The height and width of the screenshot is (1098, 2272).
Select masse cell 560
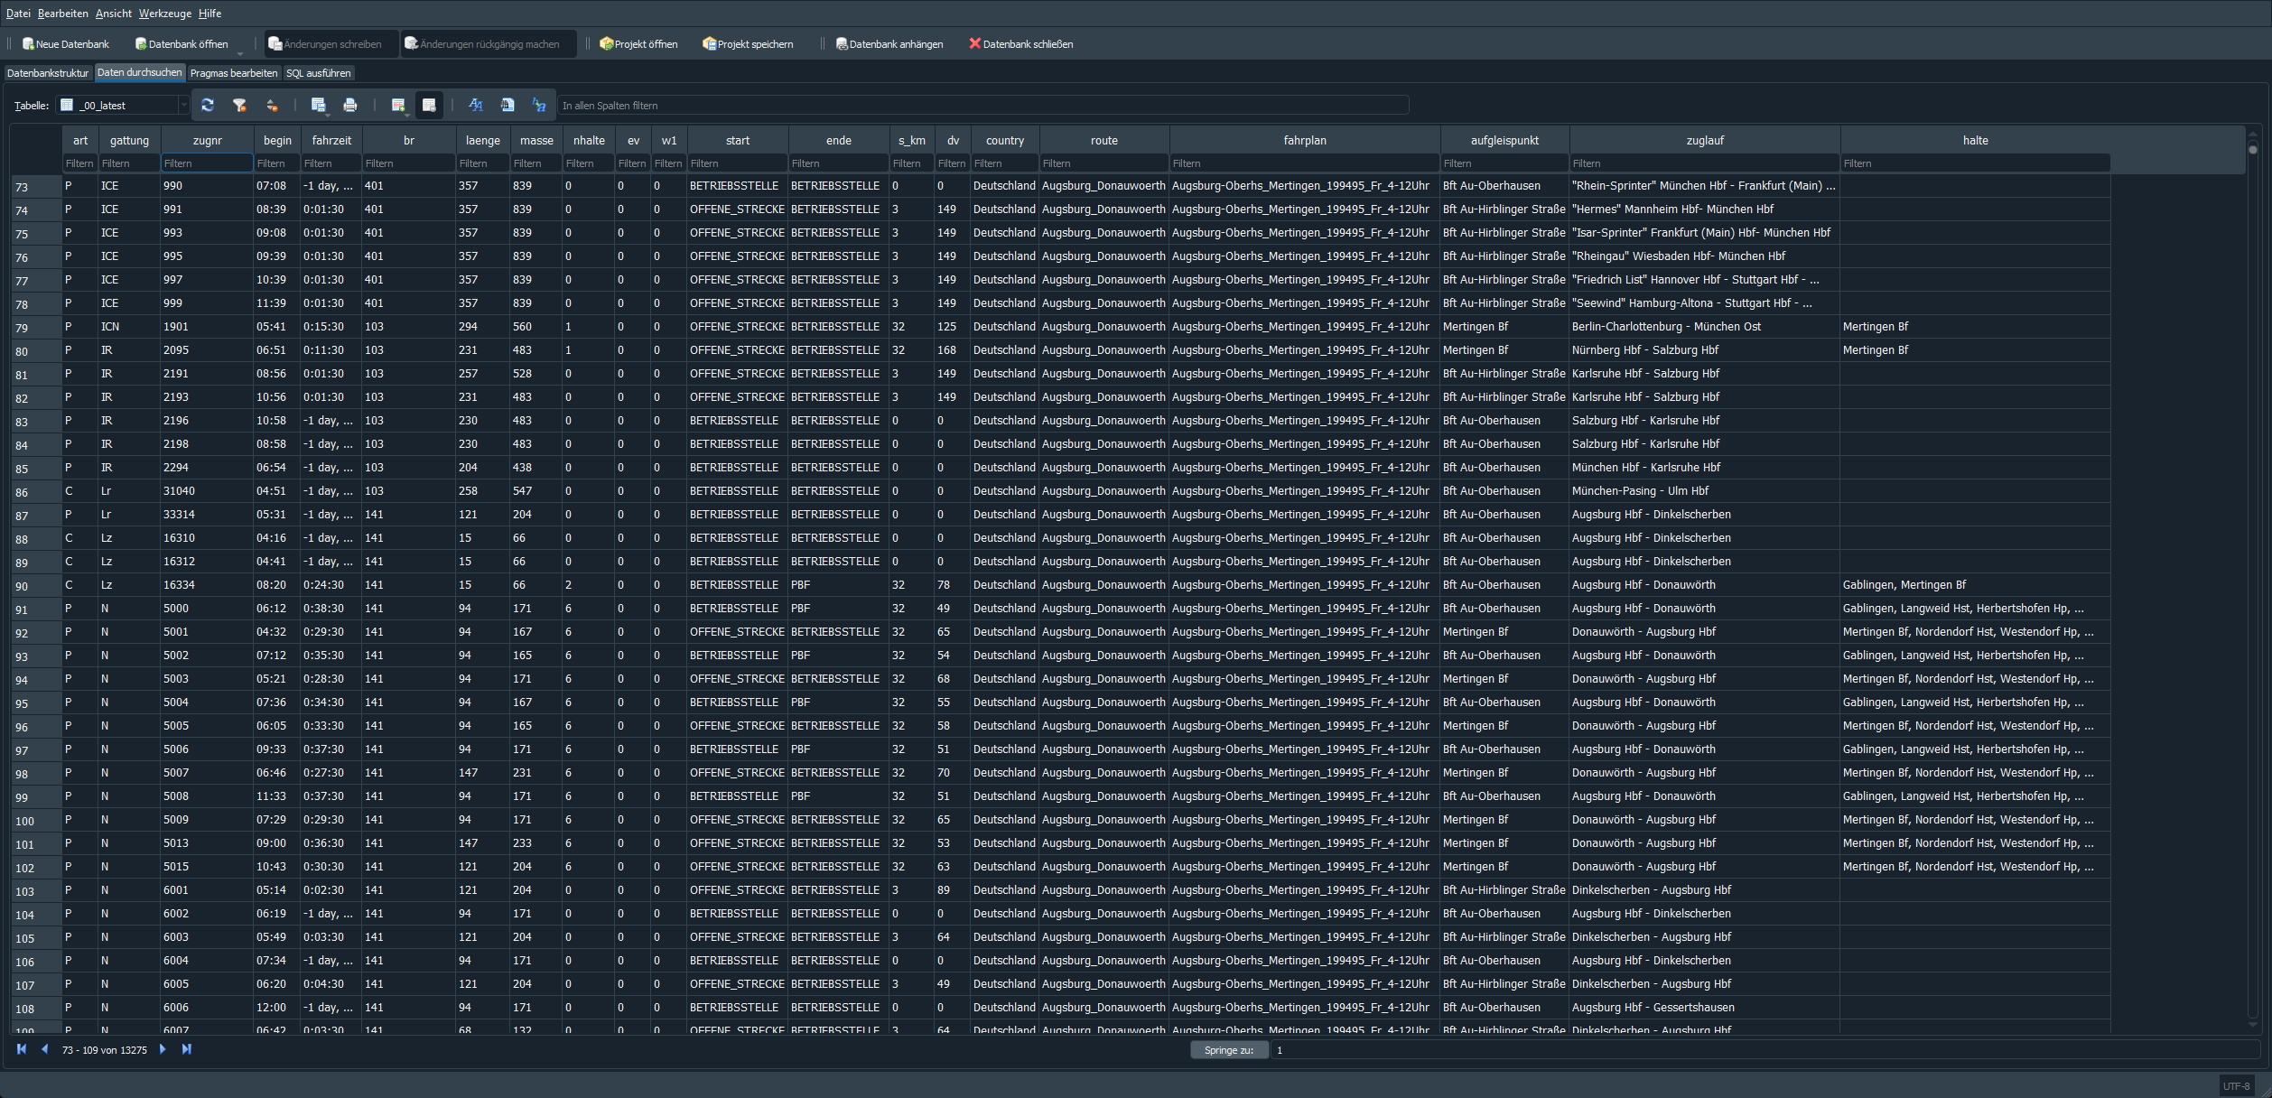click(x=536, y=327)
